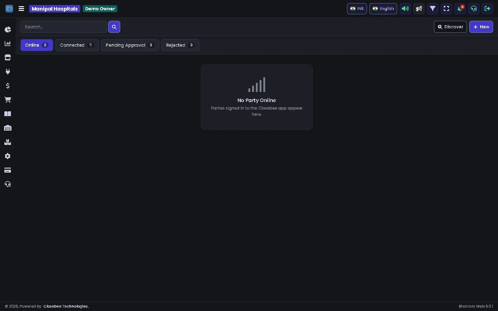Open the English language selector
Image resolution: width=498 pixels, height=311 pixels.
click(x=383, y=9)
